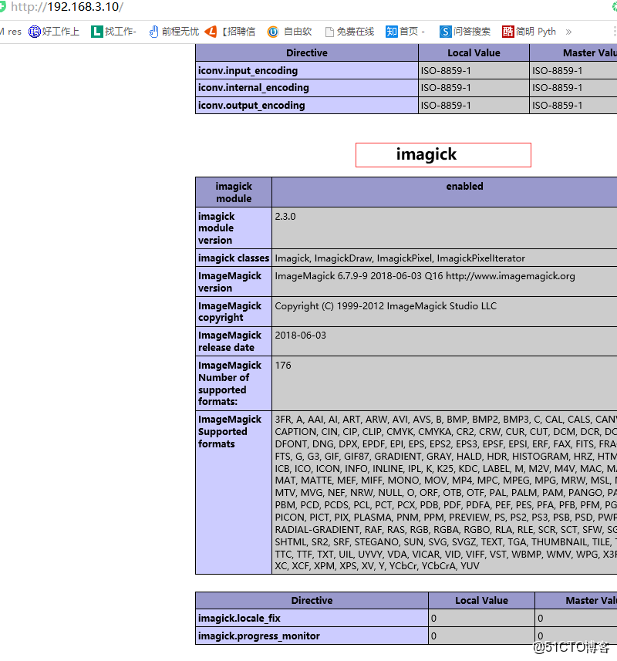The width and height of the screenshot is (617, 661).
Task: Open the 前程无忧 bookmark
Action: [x=174, y=32]
